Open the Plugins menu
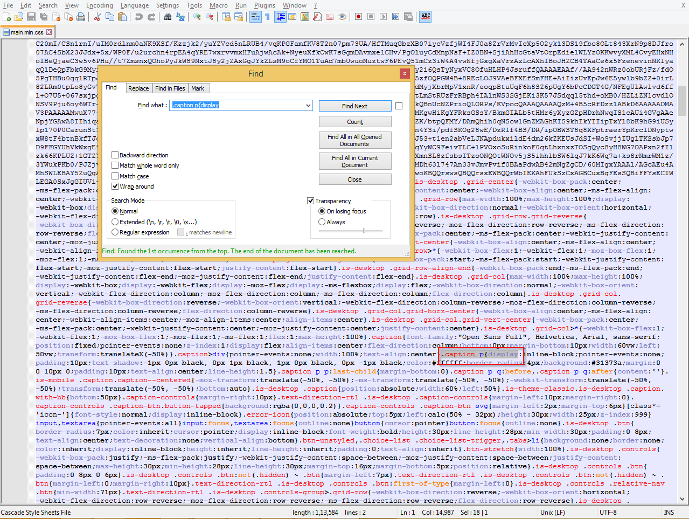689x519 pixels. pos(265,5)
